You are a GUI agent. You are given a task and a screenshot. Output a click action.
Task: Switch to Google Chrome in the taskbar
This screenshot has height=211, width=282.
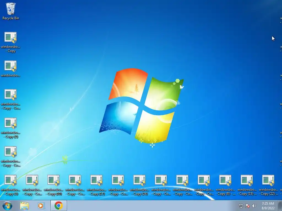click(x=59, y=206)
